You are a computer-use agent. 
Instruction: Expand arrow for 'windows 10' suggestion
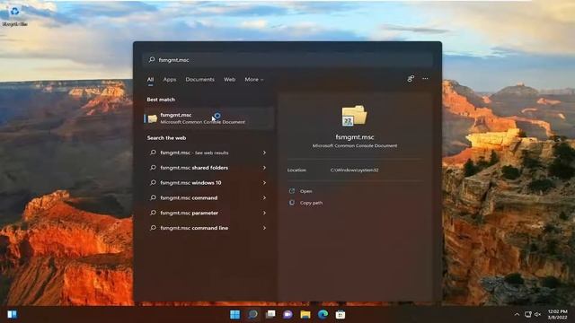(264, 182)
